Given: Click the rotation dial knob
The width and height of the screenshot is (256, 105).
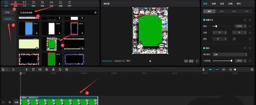Looking at the screenshot, I should click(234, 39).
